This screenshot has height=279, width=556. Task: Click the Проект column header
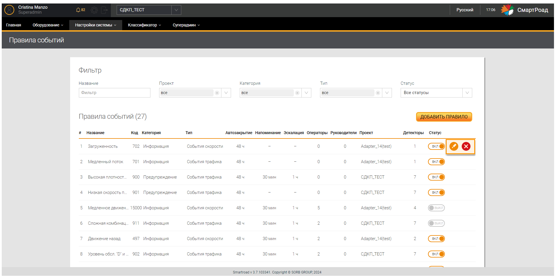click(x=366, y=133)
